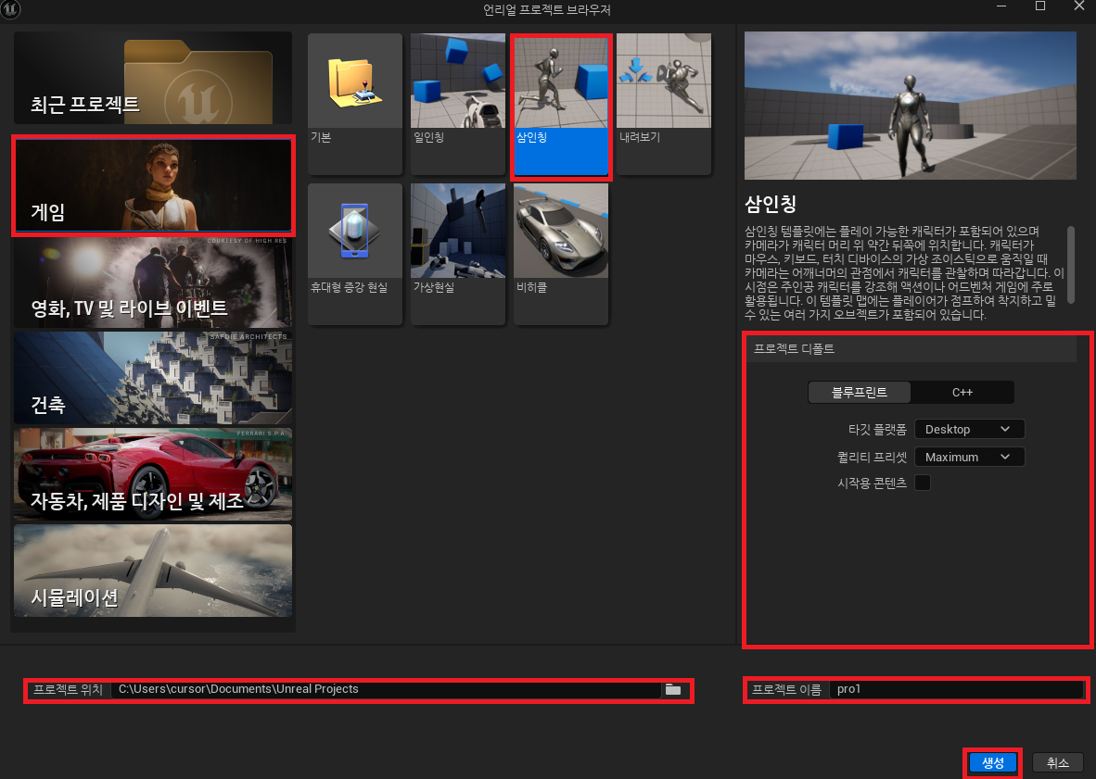Switch project type to C++
Screen dimensions: 1096x779
coord(962,393)
